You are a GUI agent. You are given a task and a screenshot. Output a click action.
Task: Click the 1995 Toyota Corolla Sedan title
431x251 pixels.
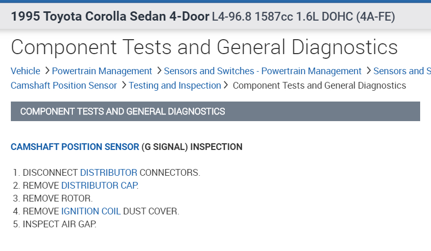pyautogui.click(x=110, y=16)
